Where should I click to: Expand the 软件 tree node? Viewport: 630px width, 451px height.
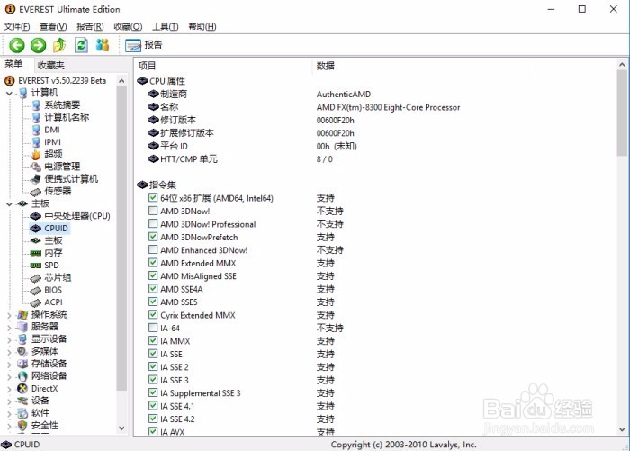(x=9, y=414)
